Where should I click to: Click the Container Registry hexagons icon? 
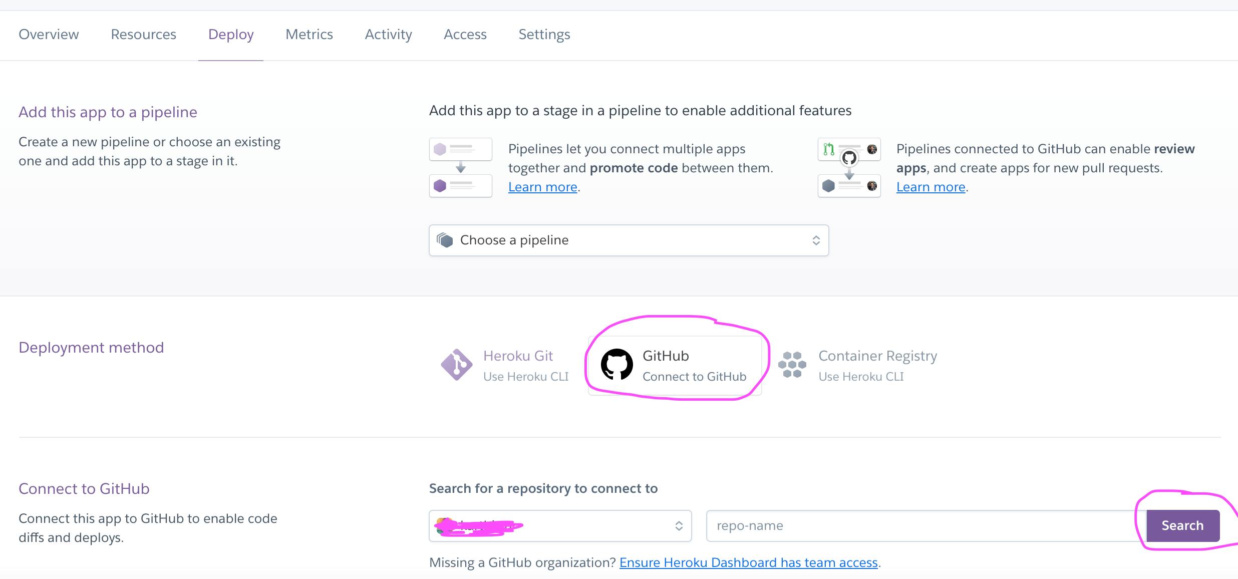pyautogui.click(x=792, y=365)
